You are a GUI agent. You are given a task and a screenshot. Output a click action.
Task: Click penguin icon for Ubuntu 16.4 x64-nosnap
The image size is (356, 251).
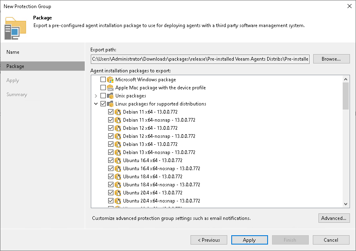[118, 169]
